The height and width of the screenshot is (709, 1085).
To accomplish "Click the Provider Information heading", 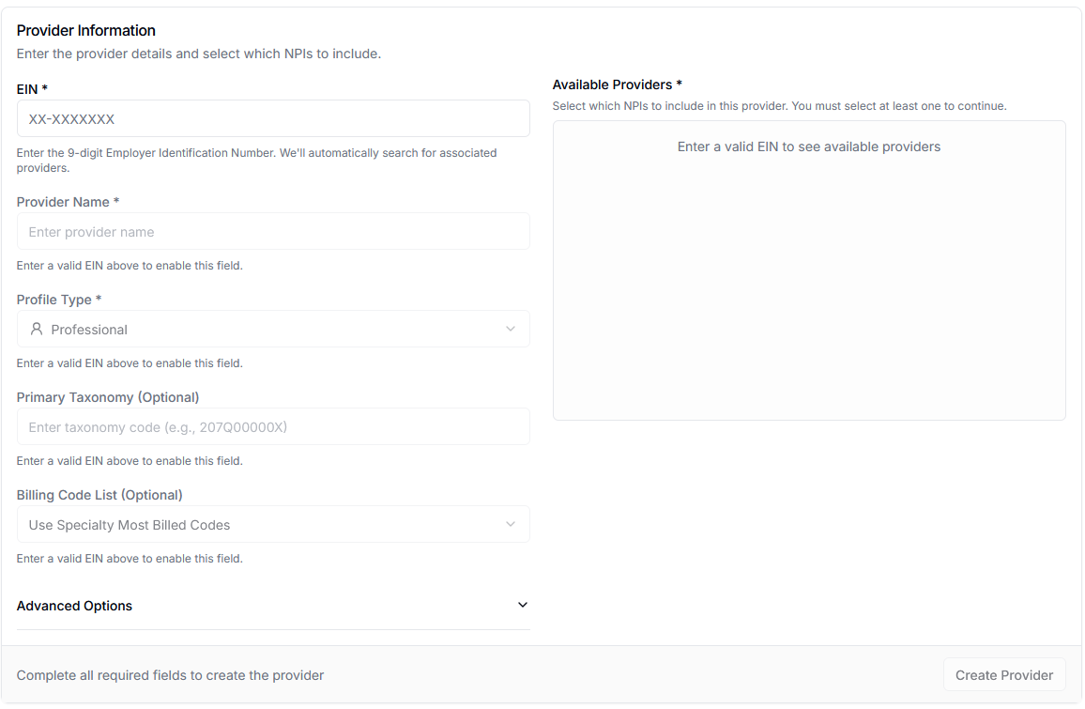I will click(85, 30).
